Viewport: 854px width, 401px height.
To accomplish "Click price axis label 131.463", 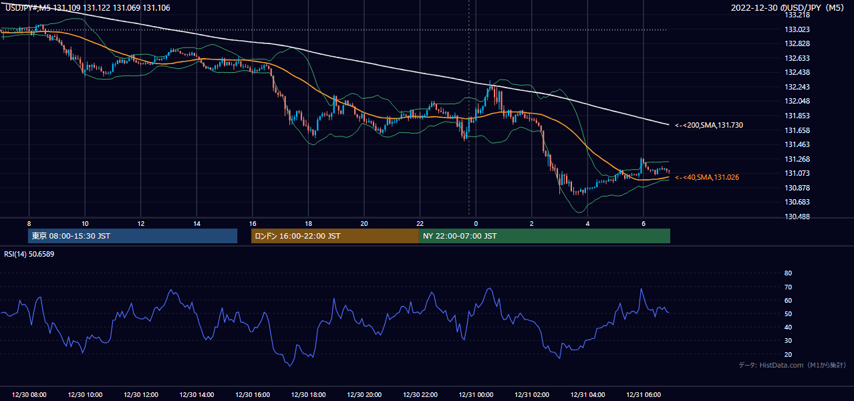I will (796, 144).
